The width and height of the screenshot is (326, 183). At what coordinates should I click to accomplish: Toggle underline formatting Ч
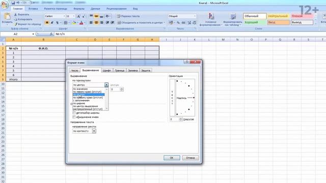(x=57, y=22)
